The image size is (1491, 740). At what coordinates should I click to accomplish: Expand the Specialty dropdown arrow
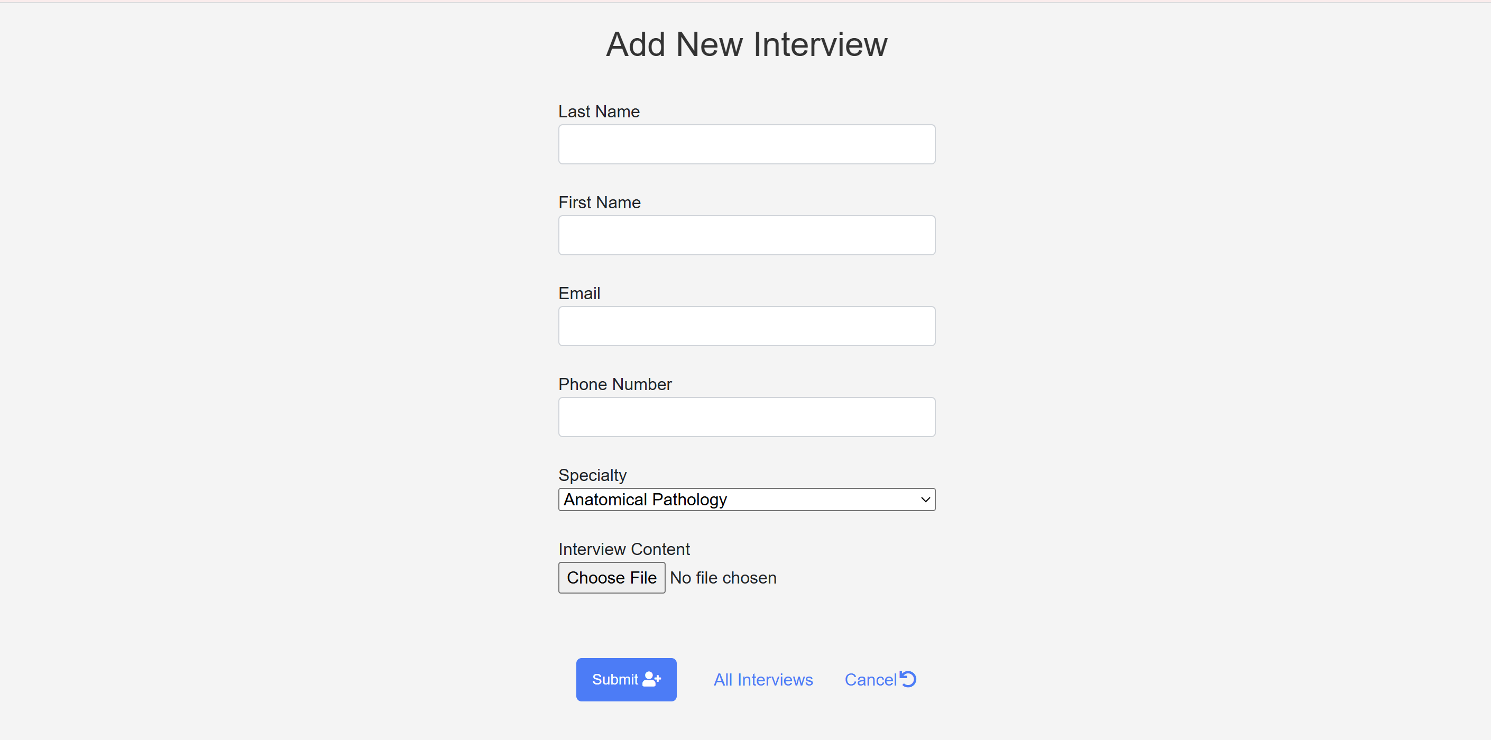click(925, 499)
